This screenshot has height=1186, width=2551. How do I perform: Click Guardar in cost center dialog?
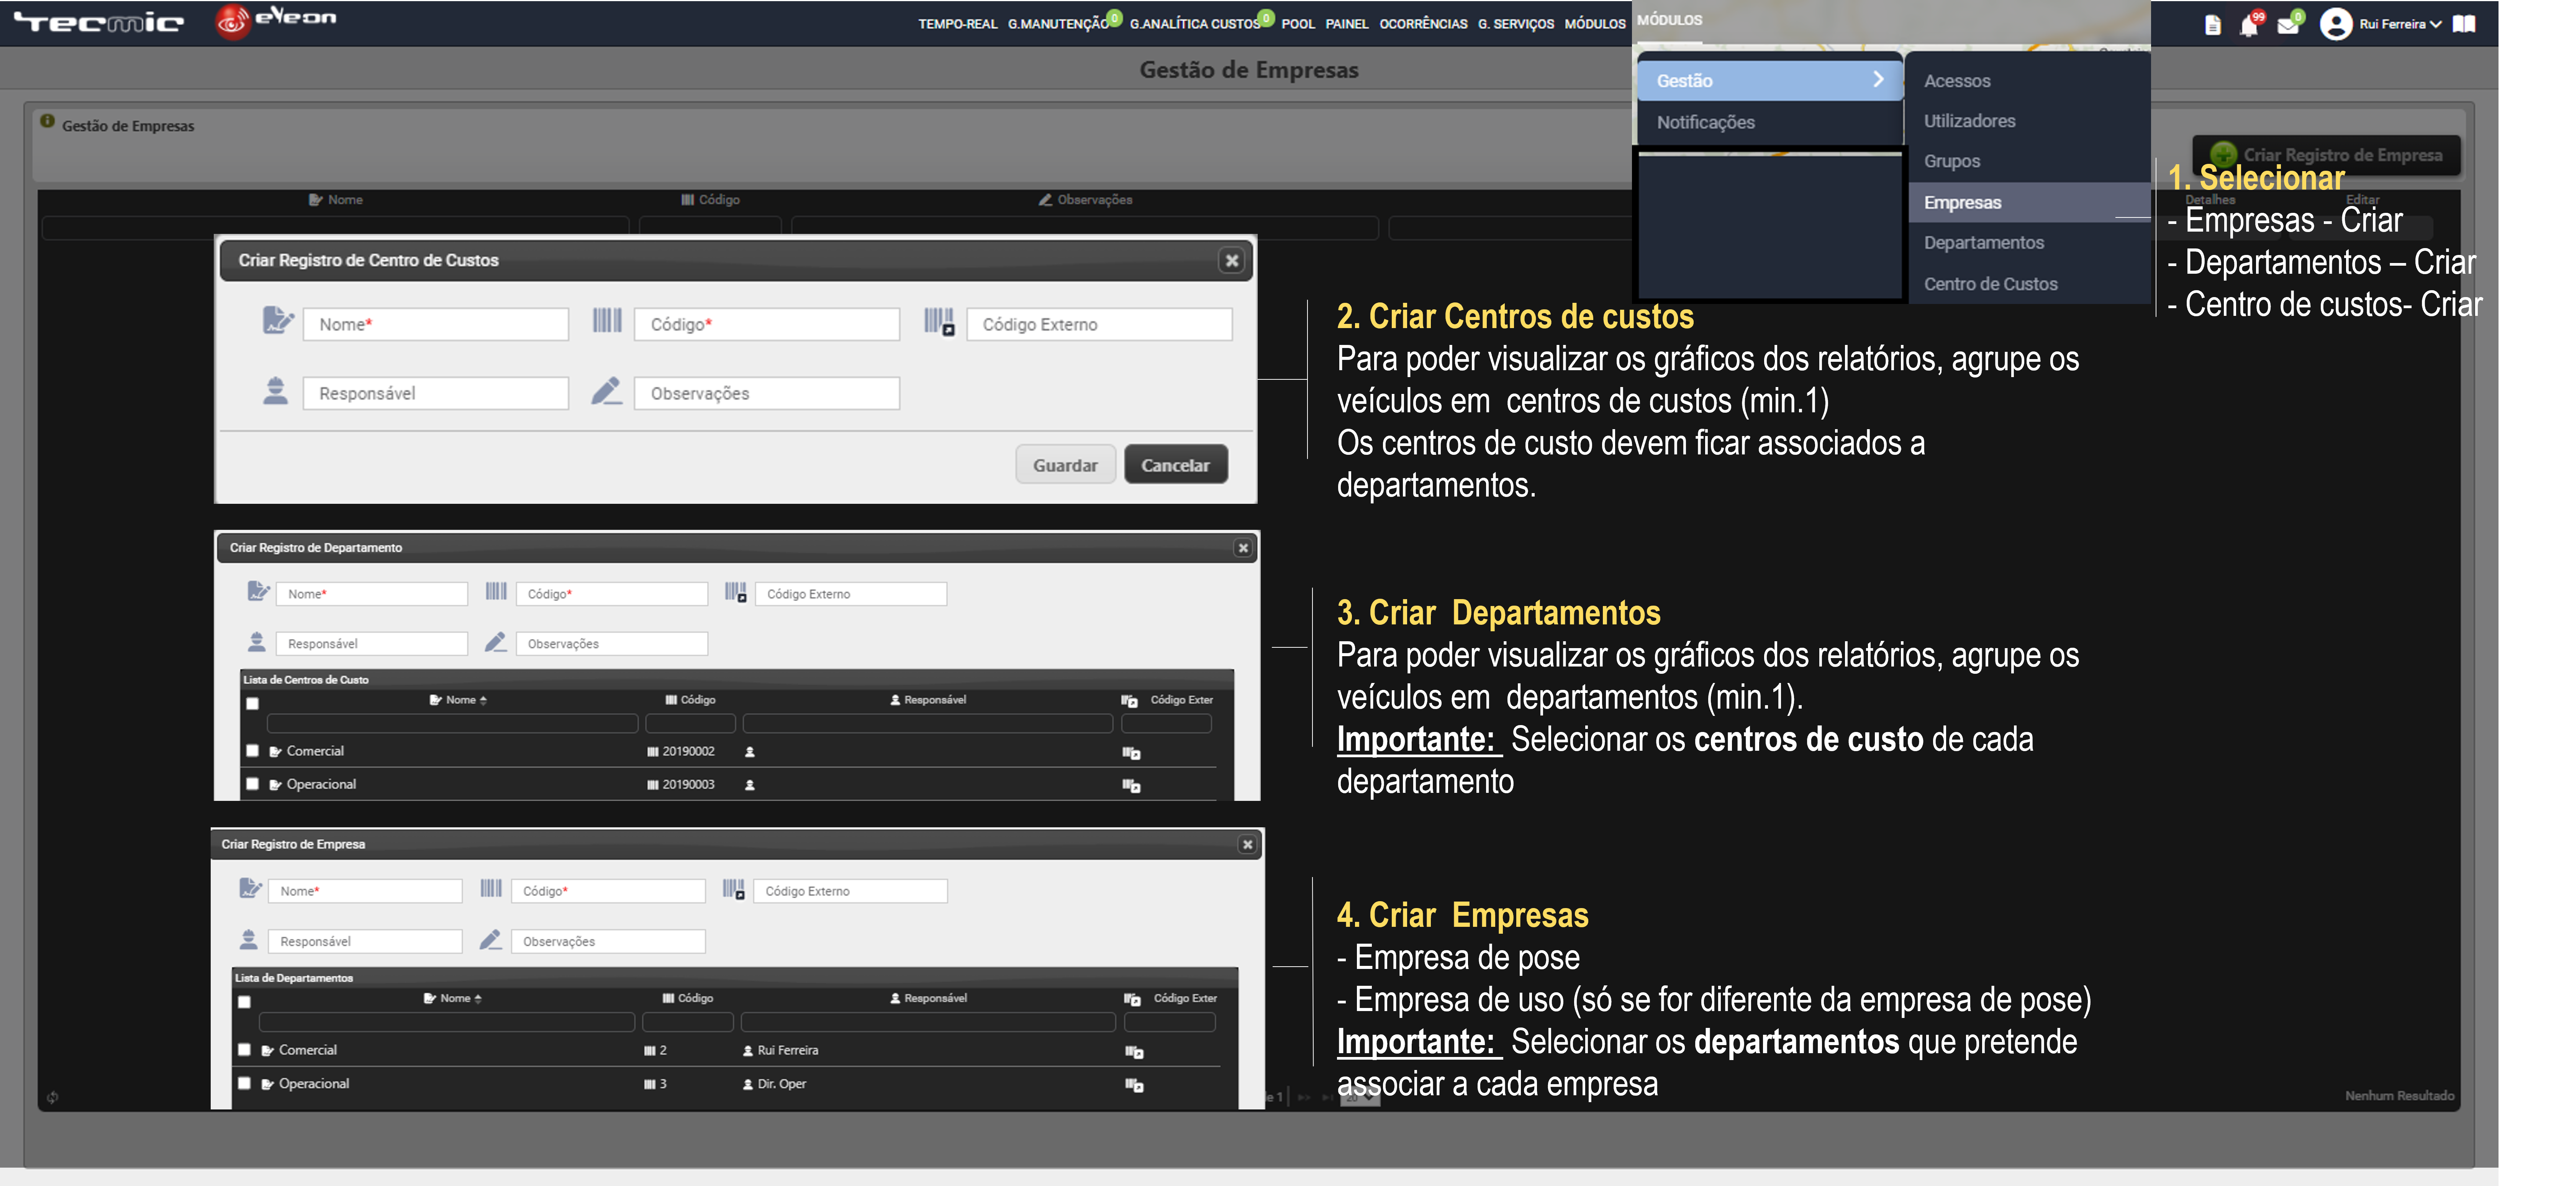[x=1065, y=465]
